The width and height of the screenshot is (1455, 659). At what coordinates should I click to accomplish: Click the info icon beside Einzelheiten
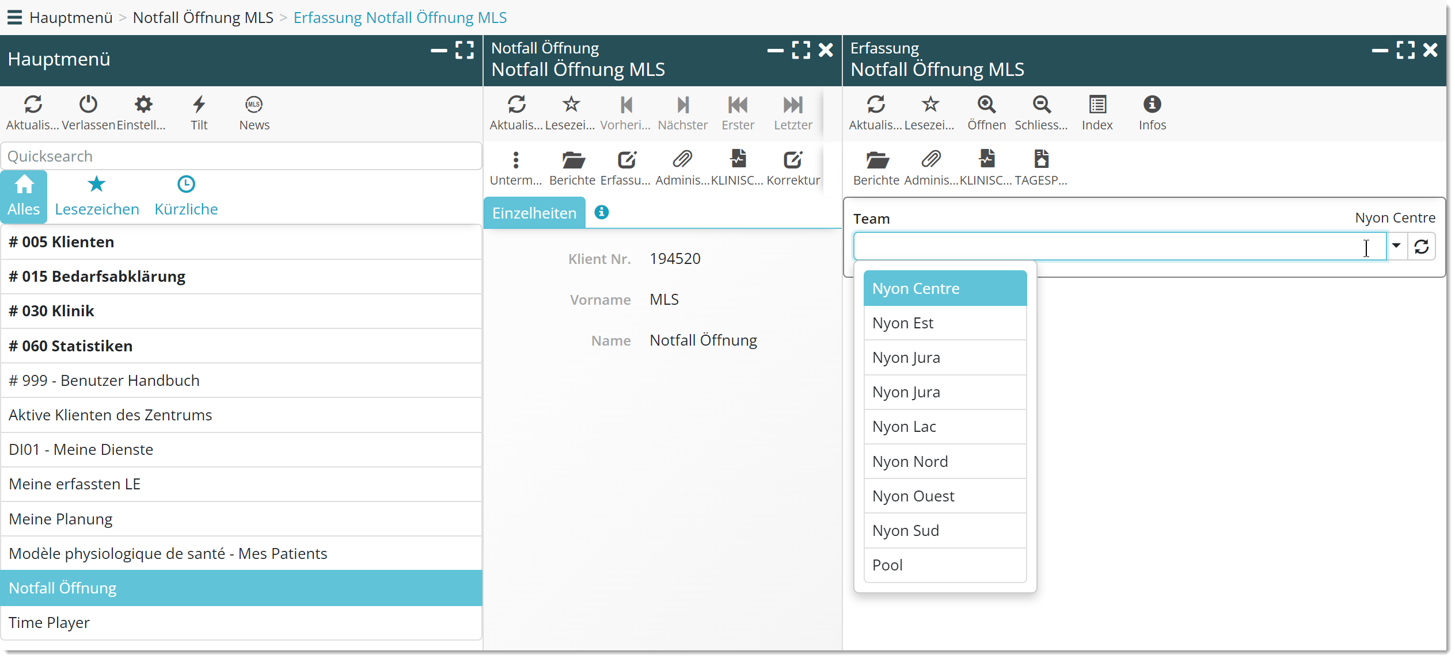602,212
